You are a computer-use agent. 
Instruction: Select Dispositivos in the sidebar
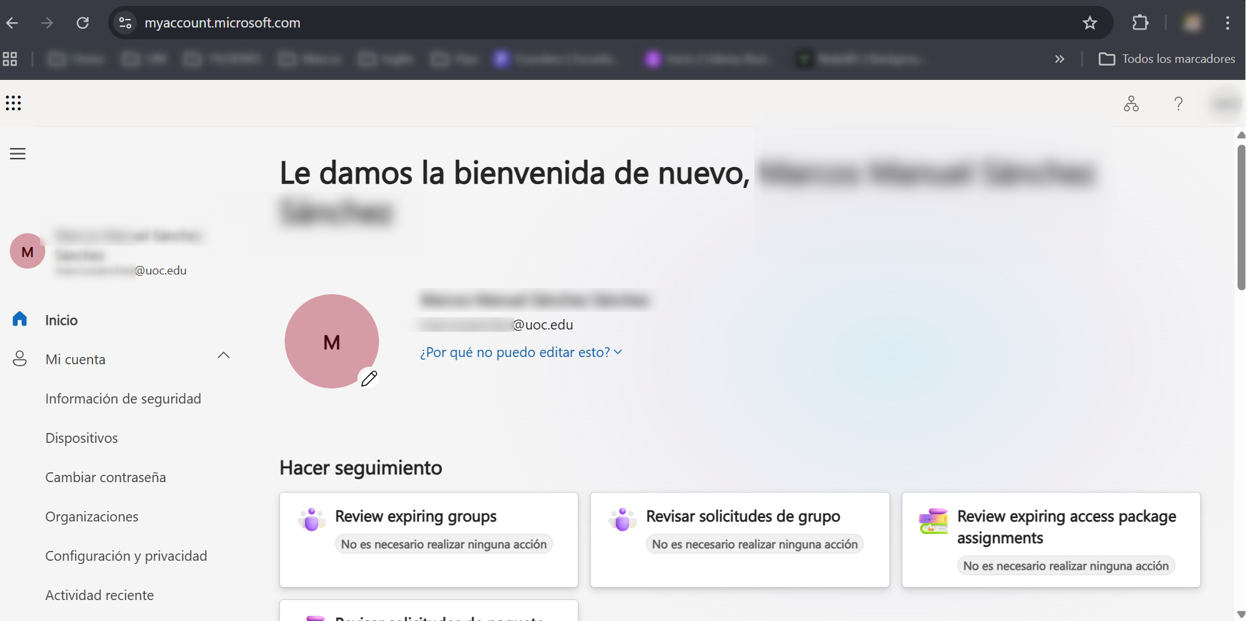pyautogui.click(x=81, y=438)
